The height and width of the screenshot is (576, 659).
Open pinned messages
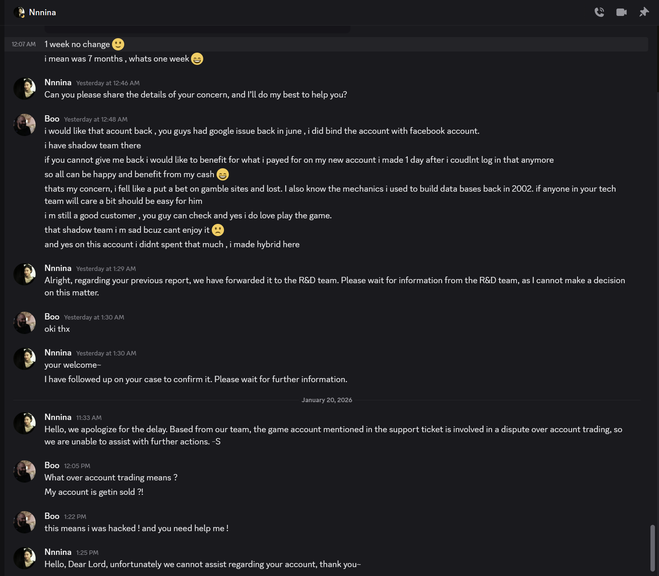(644, 12)
